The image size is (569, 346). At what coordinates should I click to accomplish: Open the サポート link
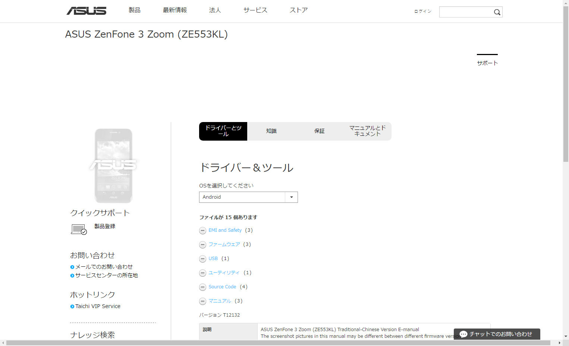coord(487,63)
